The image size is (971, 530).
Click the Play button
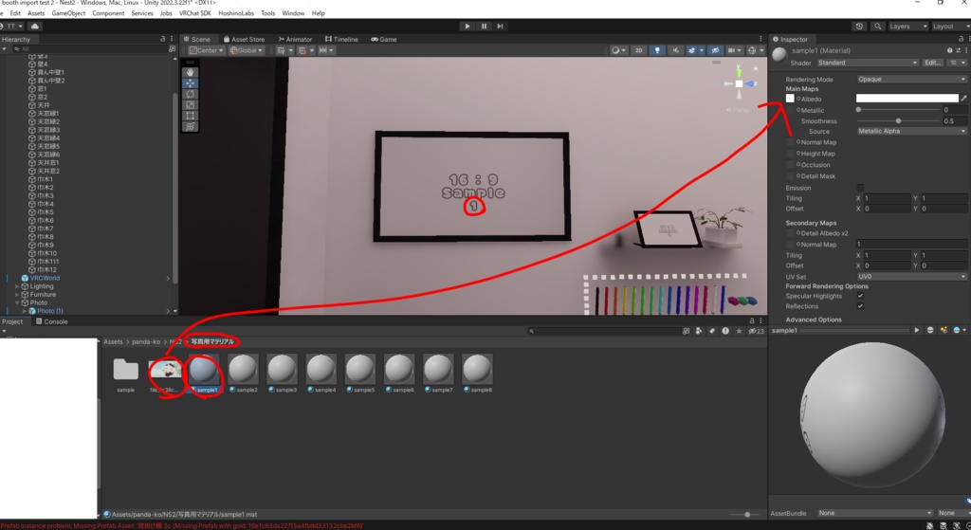[467, 26]
